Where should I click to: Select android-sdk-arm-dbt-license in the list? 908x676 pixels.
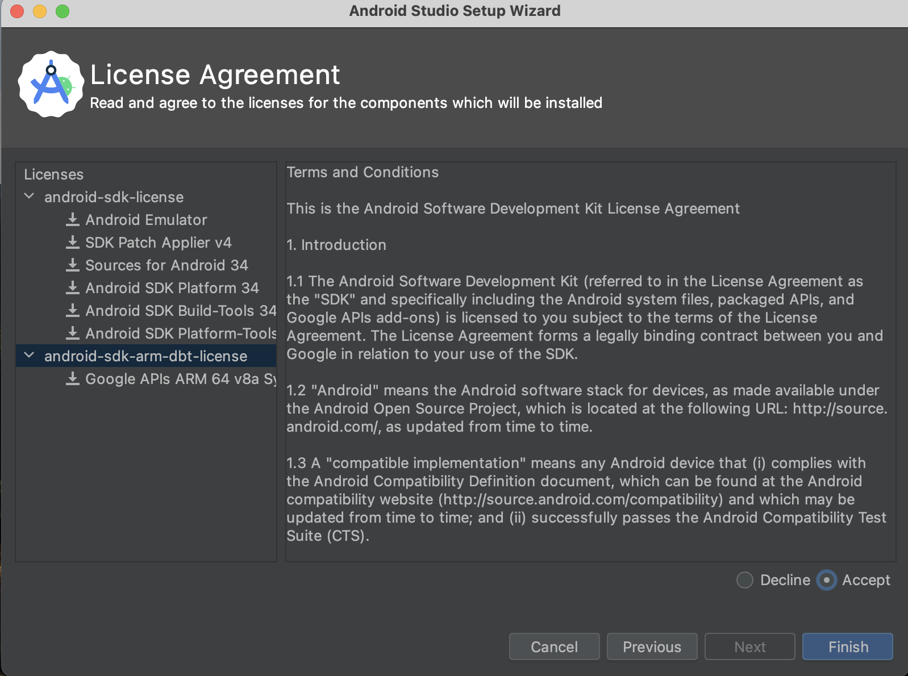[x=145, y=356]
